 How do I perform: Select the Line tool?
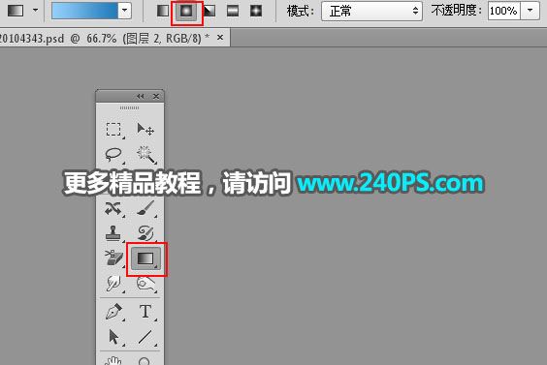tap(145, 337)
